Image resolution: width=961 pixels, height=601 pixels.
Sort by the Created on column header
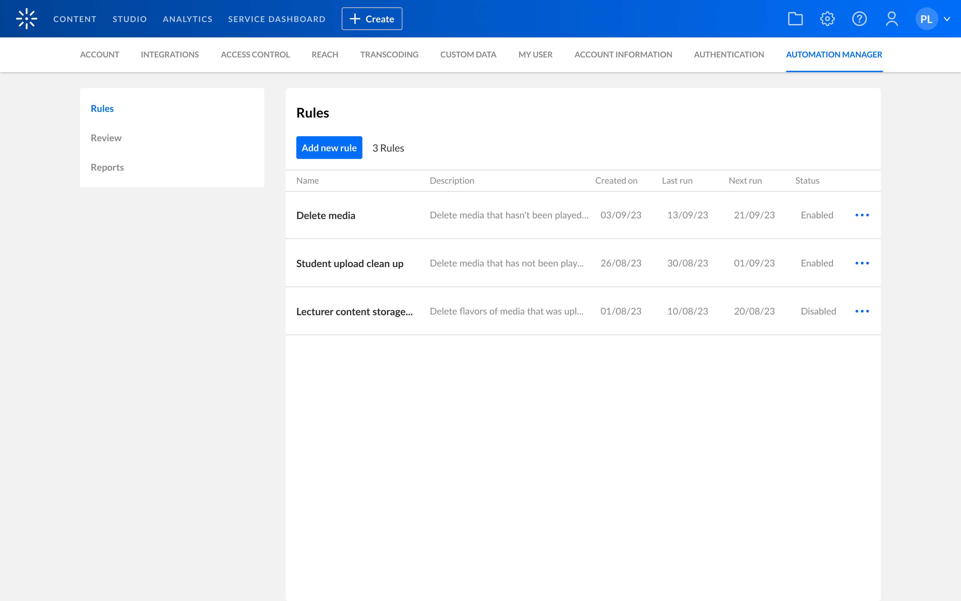pos(616,180)
